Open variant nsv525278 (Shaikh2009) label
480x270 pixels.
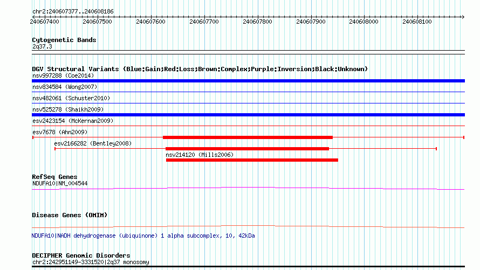point(68,109)
